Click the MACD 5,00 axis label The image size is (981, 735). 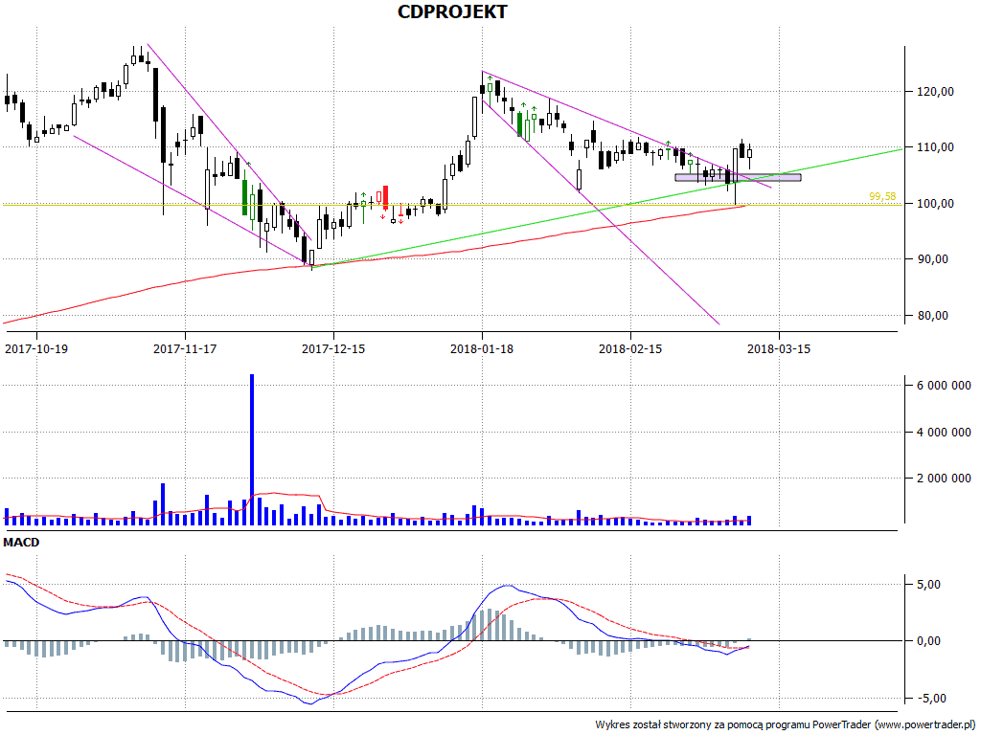[x=928, y=584]
